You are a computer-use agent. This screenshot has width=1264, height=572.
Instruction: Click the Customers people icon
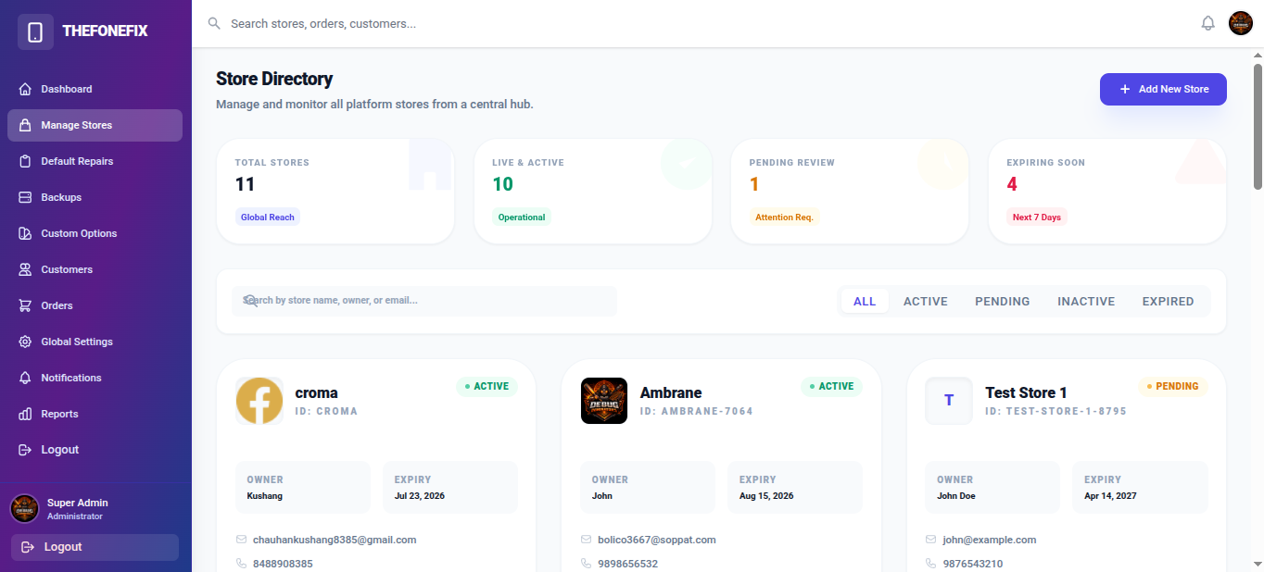point(25,269)
